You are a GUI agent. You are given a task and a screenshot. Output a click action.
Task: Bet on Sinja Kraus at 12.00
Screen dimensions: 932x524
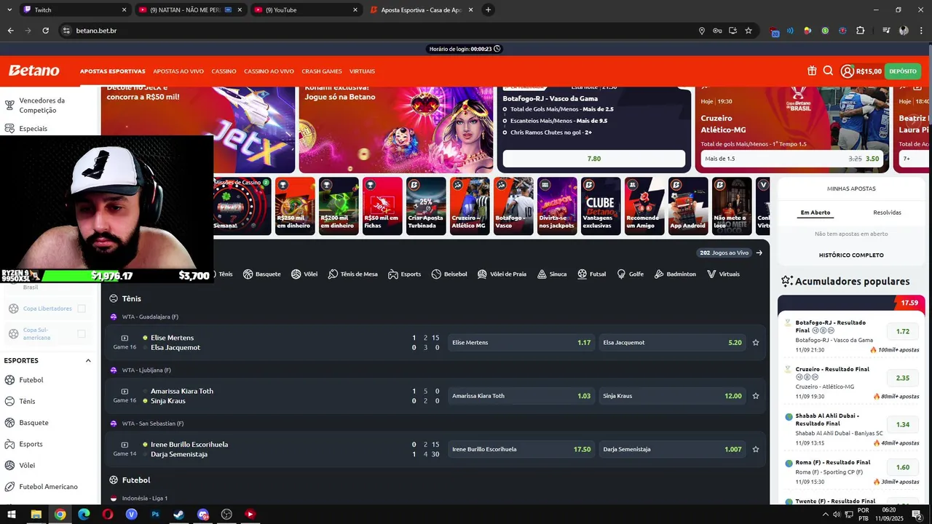[672, 396]
